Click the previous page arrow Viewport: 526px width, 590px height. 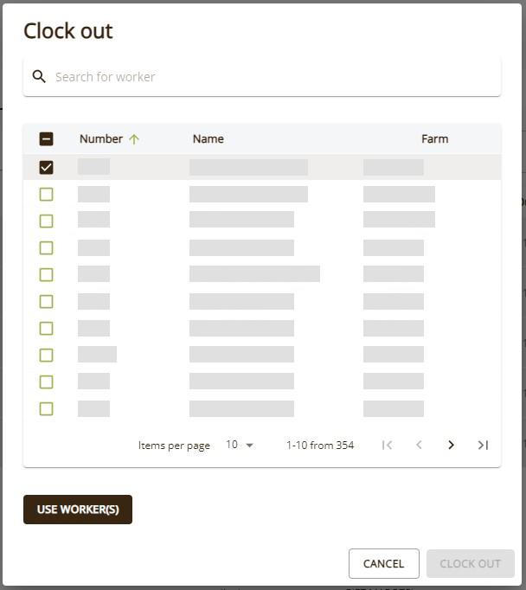419,446
